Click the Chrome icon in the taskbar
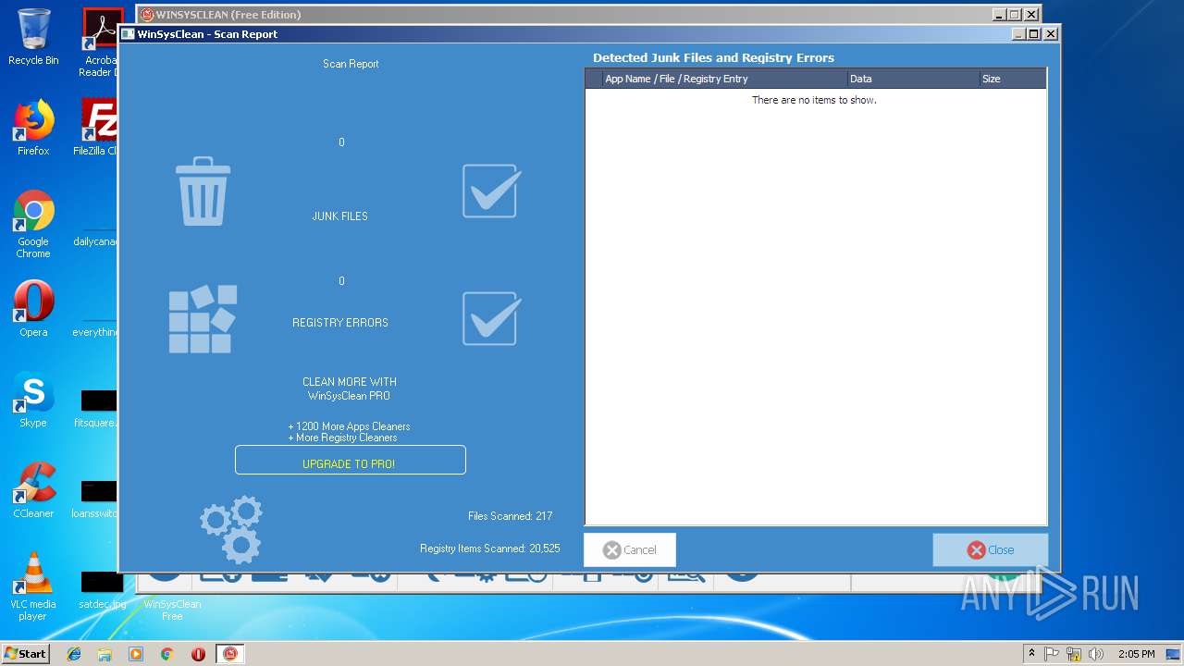Screen dimensions: 1184x666 166,654
